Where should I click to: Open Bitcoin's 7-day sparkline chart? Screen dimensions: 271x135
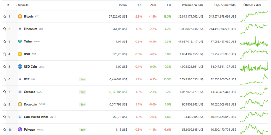pos(254,16)
